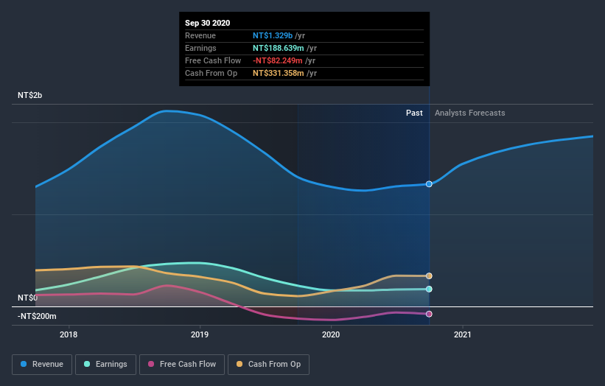Click the teal Earnings data point marker
The image size is (605, 386).
(429, 289)
